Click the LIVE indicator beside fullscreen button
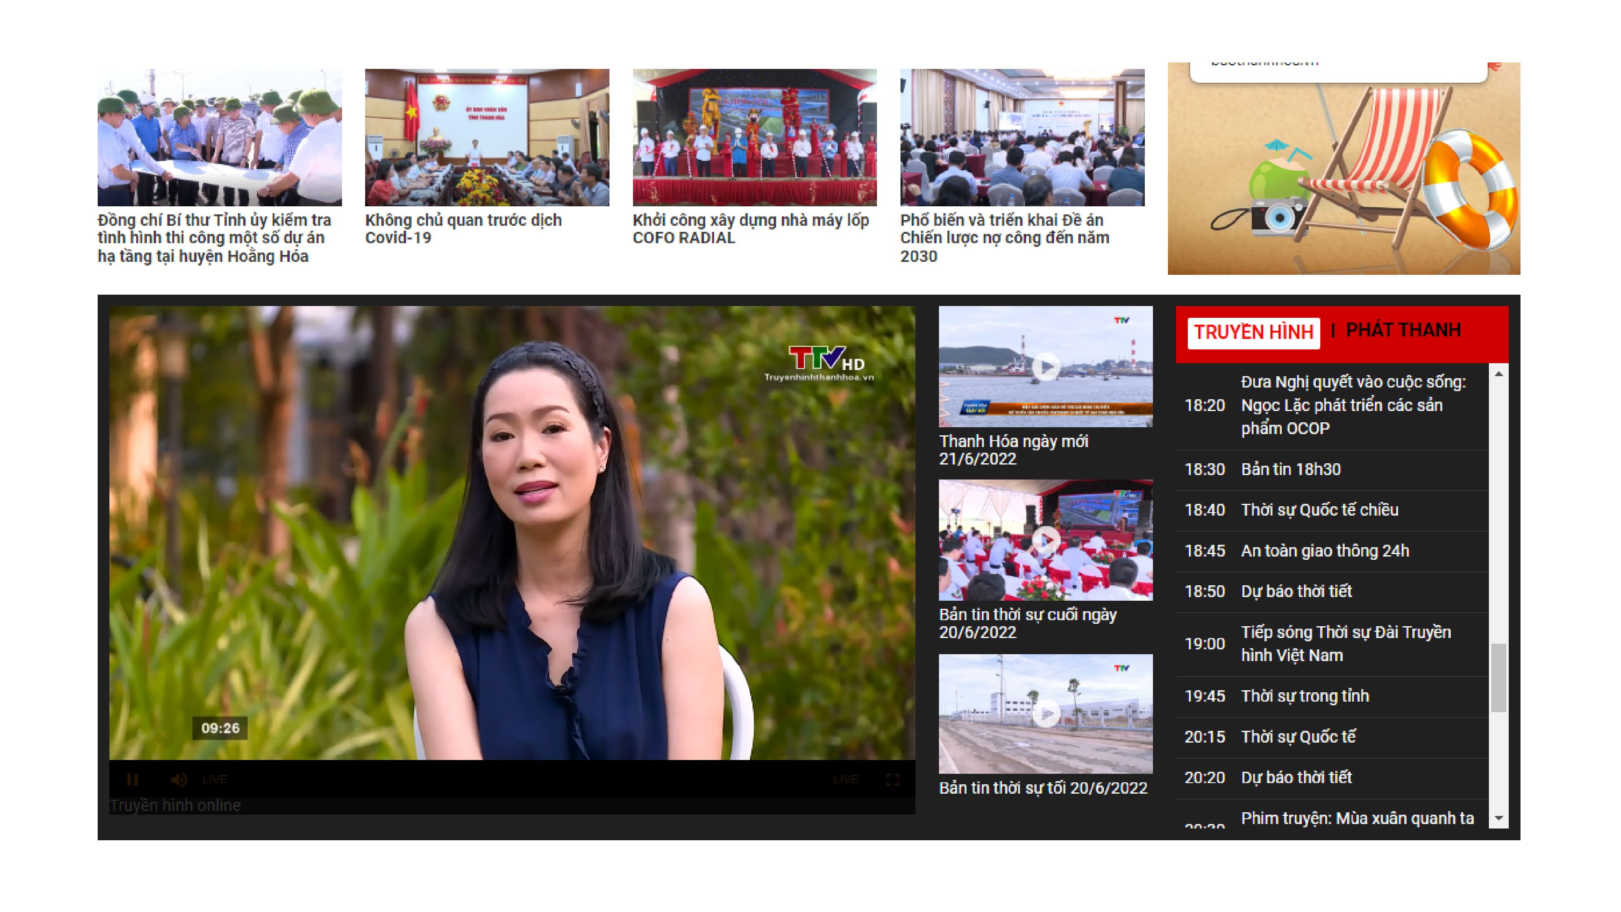Screen dimensions: 1621x912 point(845,779)
